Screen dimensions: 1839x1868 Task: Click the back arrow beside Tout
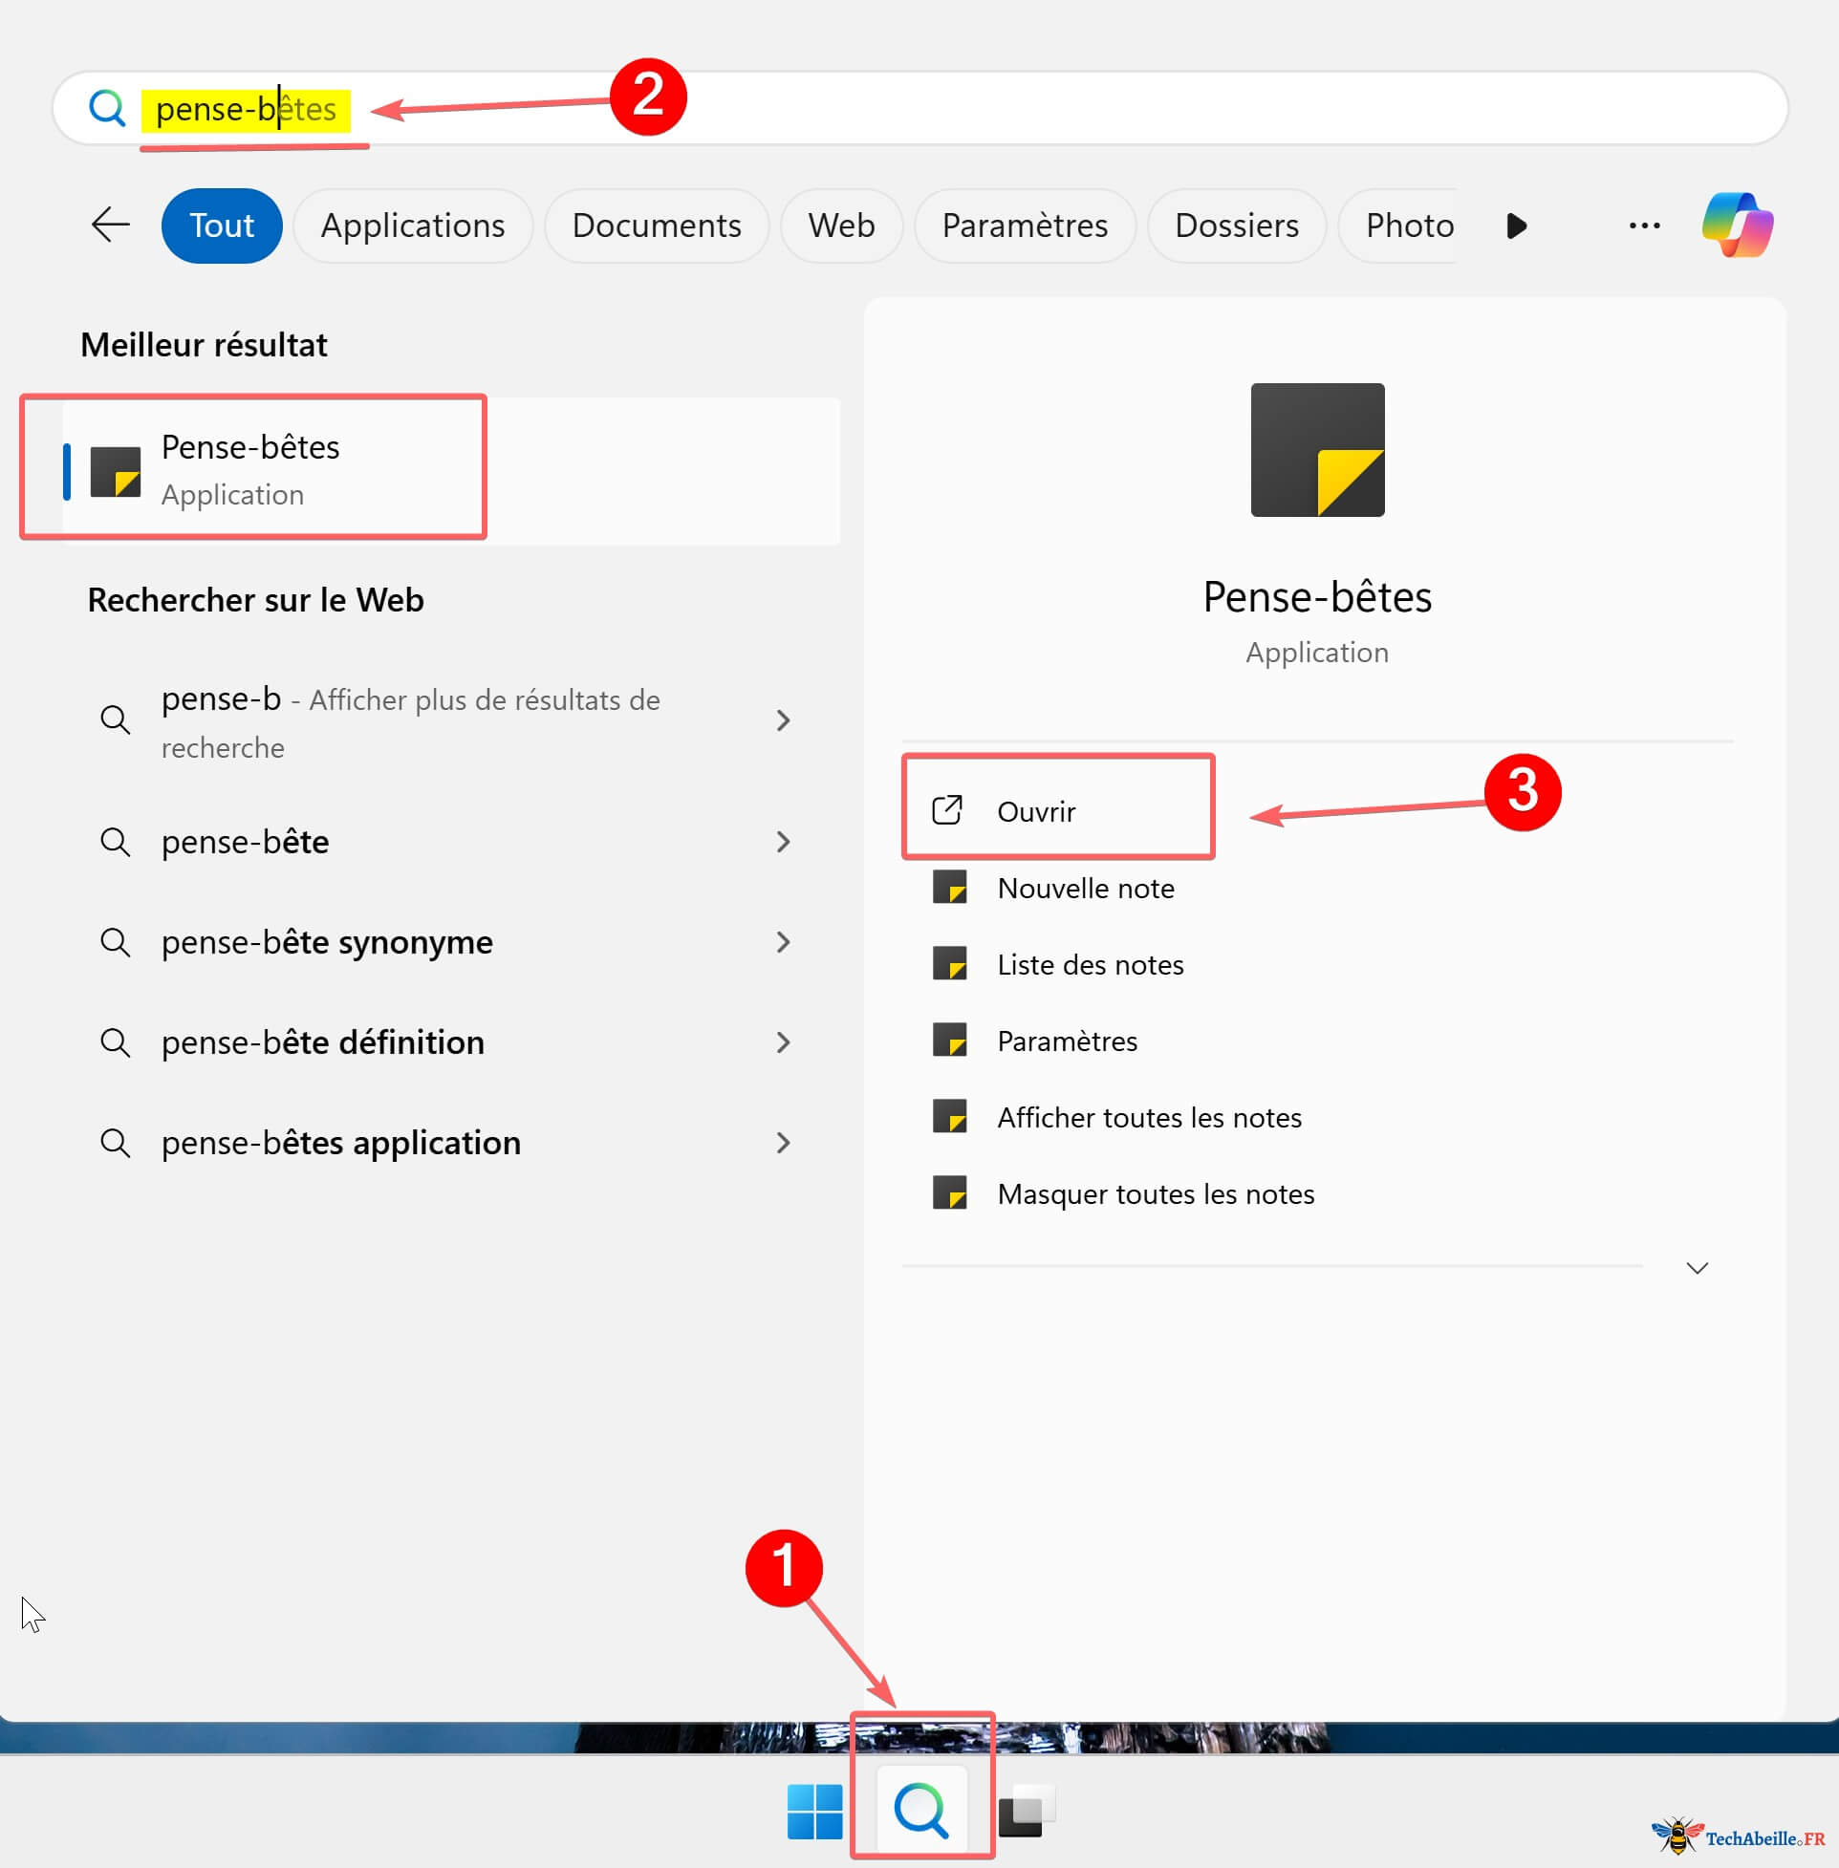[x=110, y=225]
